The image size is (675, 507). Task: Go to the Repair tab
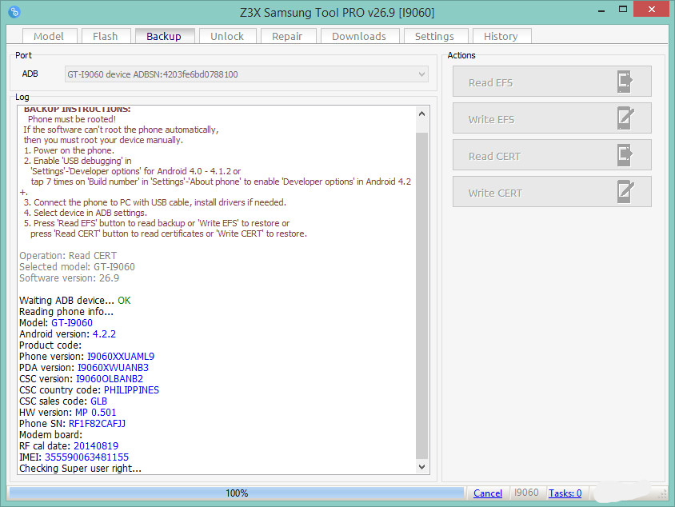tap(287, 36)
